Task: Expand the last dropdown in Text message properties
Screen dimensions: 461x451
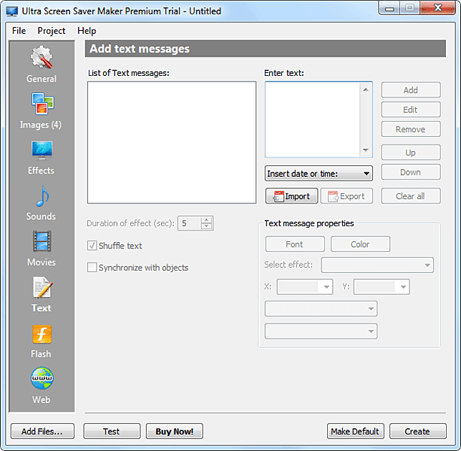Action: click(321, 331)
